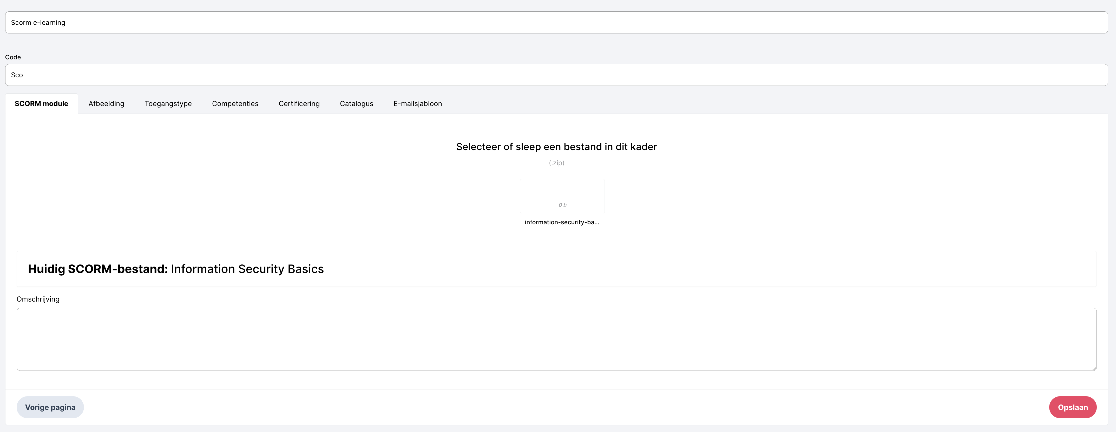
Task: Click the information-security-ba... file name
Action: point(561,222)
